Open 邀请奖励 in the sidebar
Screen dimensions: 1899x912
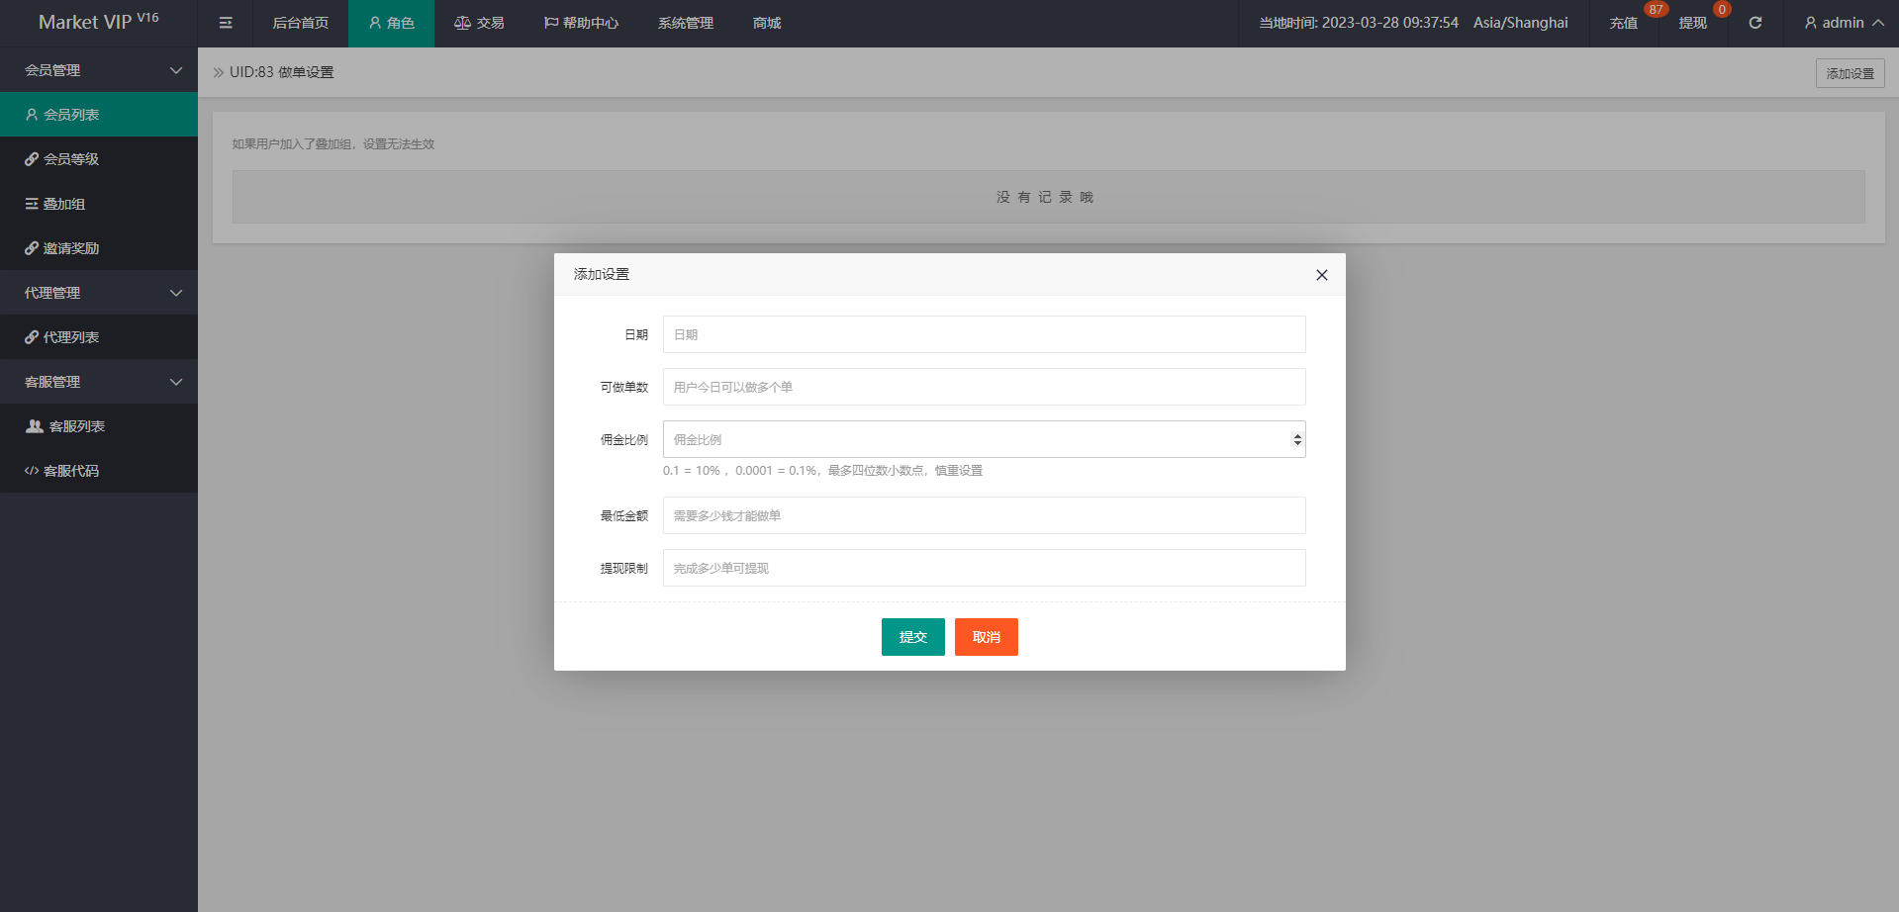pos(71,248)
